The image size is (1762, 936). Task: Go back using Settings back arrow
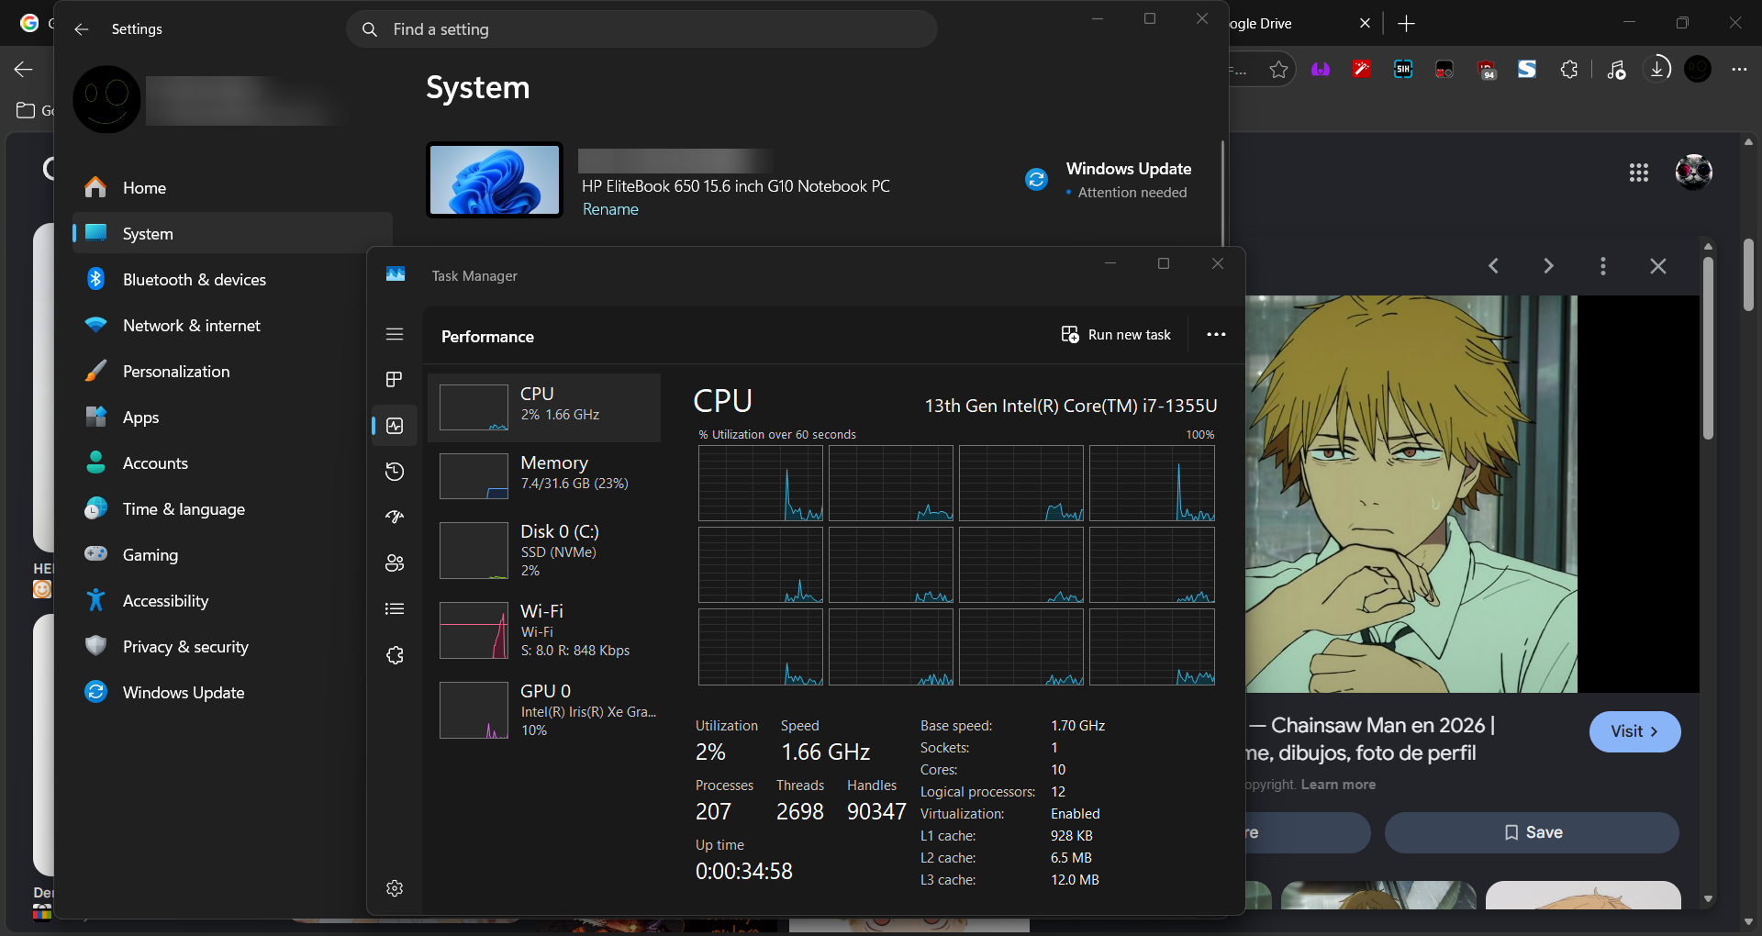(82, 29)
